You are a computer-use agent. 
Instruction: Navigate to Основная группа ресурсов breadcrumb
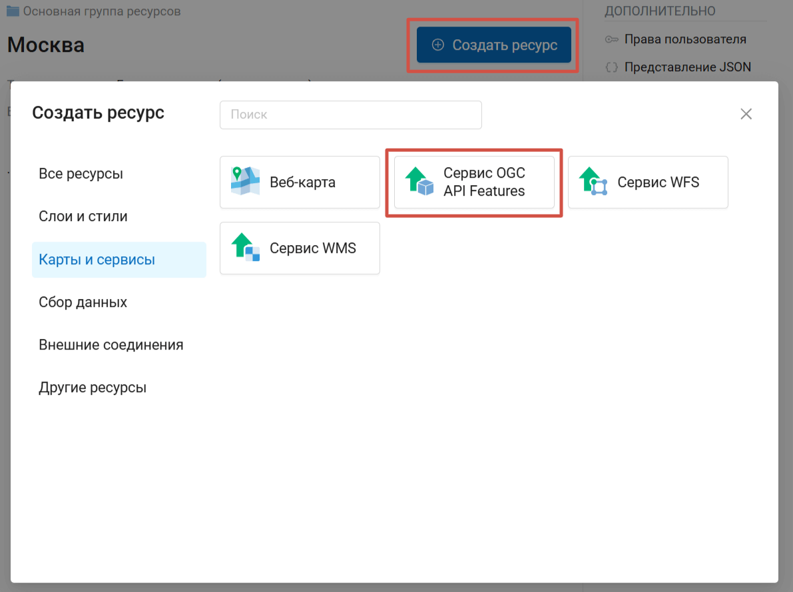101,11
